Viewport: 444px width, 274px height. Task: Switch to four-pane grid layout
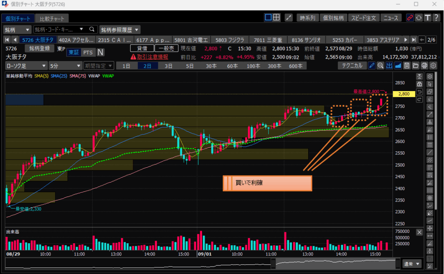click(277, 18)
